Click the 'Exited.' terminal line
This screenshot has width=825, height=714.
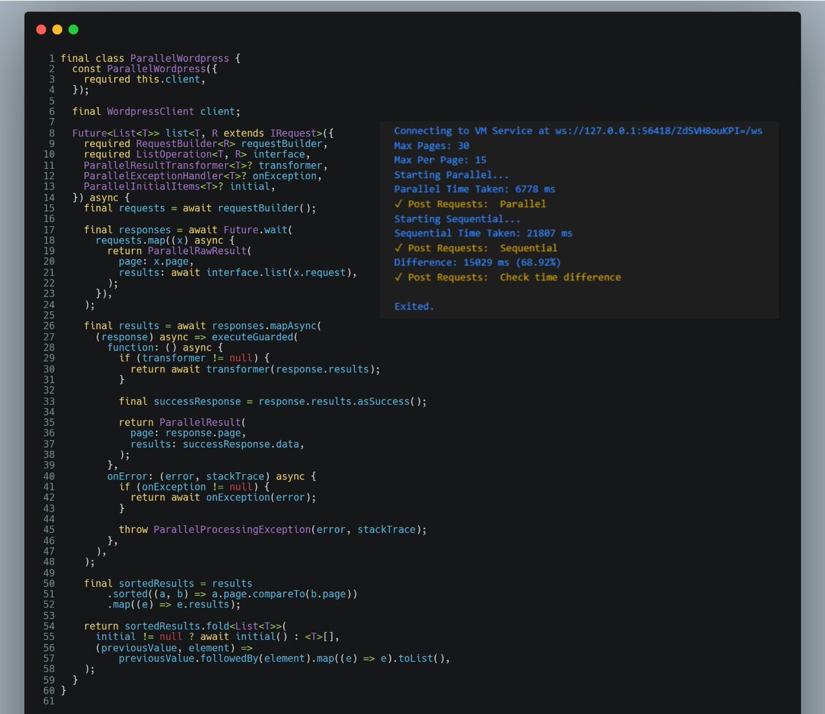414,306
